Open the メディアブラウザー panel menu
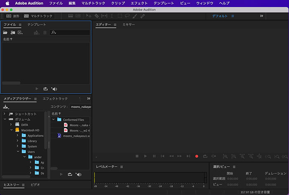The width and height of the screenshot is (289, 195). tap(36, 99)
